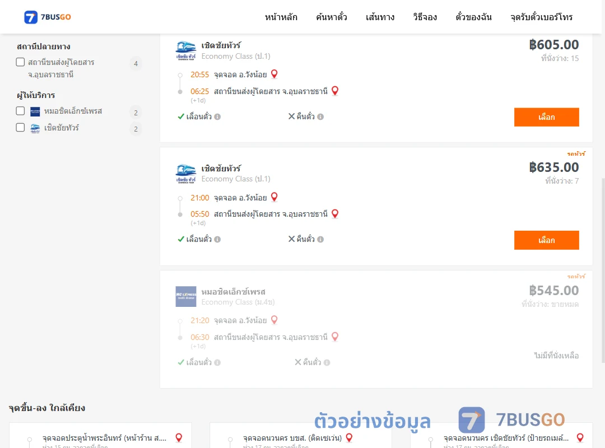Show คืนตั๋ว info icon on ฿605.00 trip
Viewport: 605px width, 448px height.
click(x=320, y=116)
